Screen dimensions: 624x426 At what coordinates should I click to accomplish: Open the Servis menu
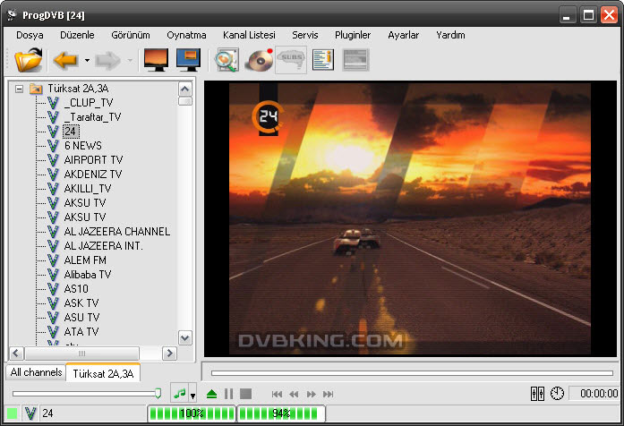304,36
